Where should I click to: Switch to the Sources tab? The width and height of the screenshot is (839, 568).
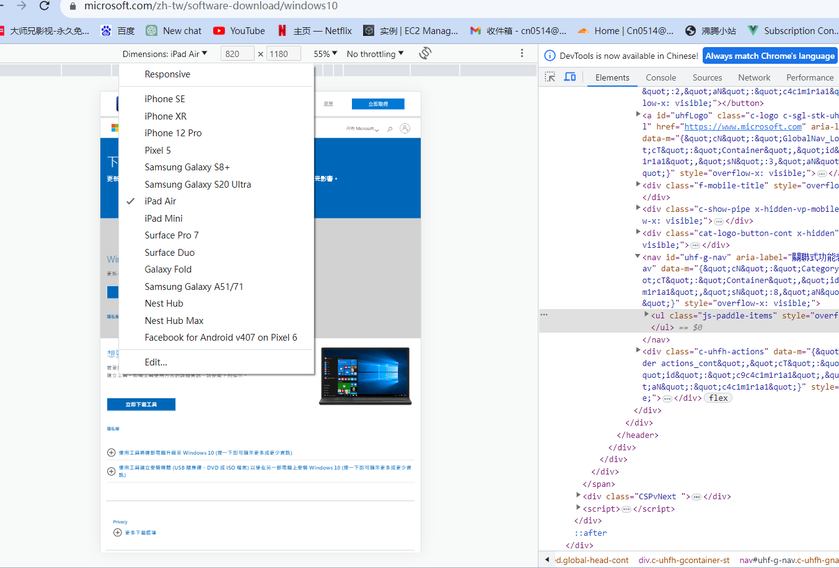click(x=707, y=77)
